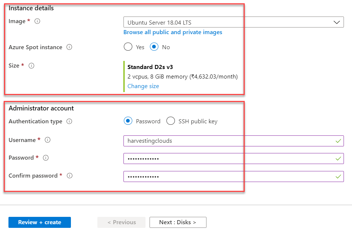
Task: Open the Image dropdown showing Ubuntu Server 18.04 LTS
Action: pyautogui.click(x=233, y=22)
